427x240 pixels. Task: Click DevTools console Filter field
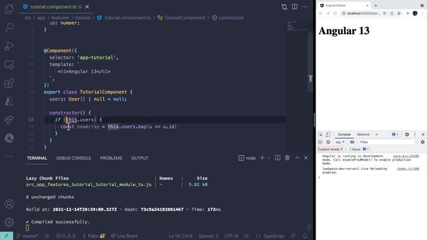pos(387,142)
